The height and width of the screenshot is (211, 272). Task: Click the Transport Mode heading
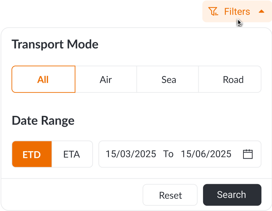(55, 44)
